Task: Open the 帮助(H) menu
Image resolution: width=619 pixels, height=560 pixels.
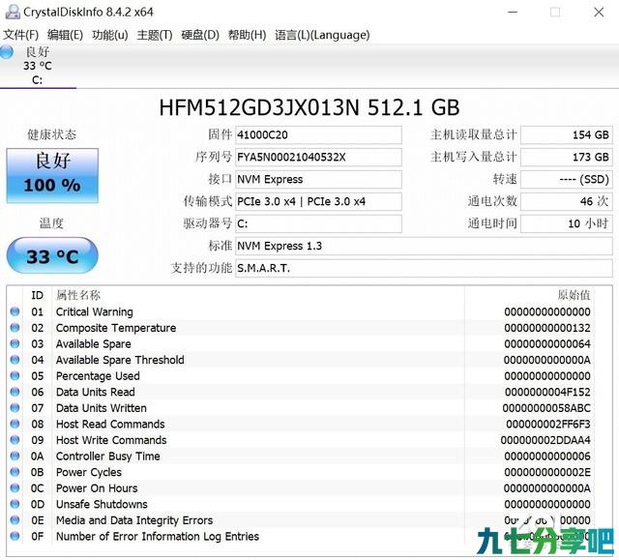Action: 247,35
